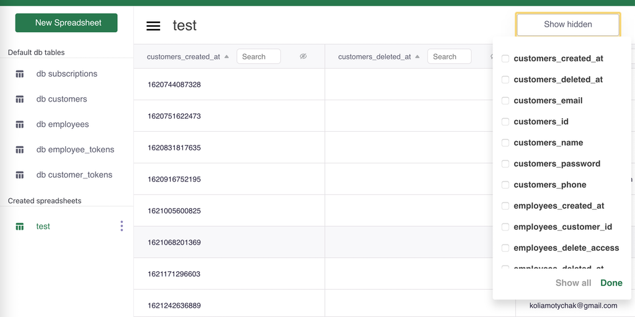
Task: Hide the customers_created_at column via eye icon
Action: coord(303,56)
